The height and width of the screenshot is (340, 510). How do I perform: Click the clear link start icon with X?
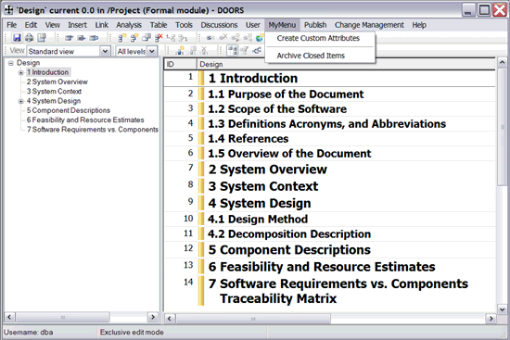(223, 38)
